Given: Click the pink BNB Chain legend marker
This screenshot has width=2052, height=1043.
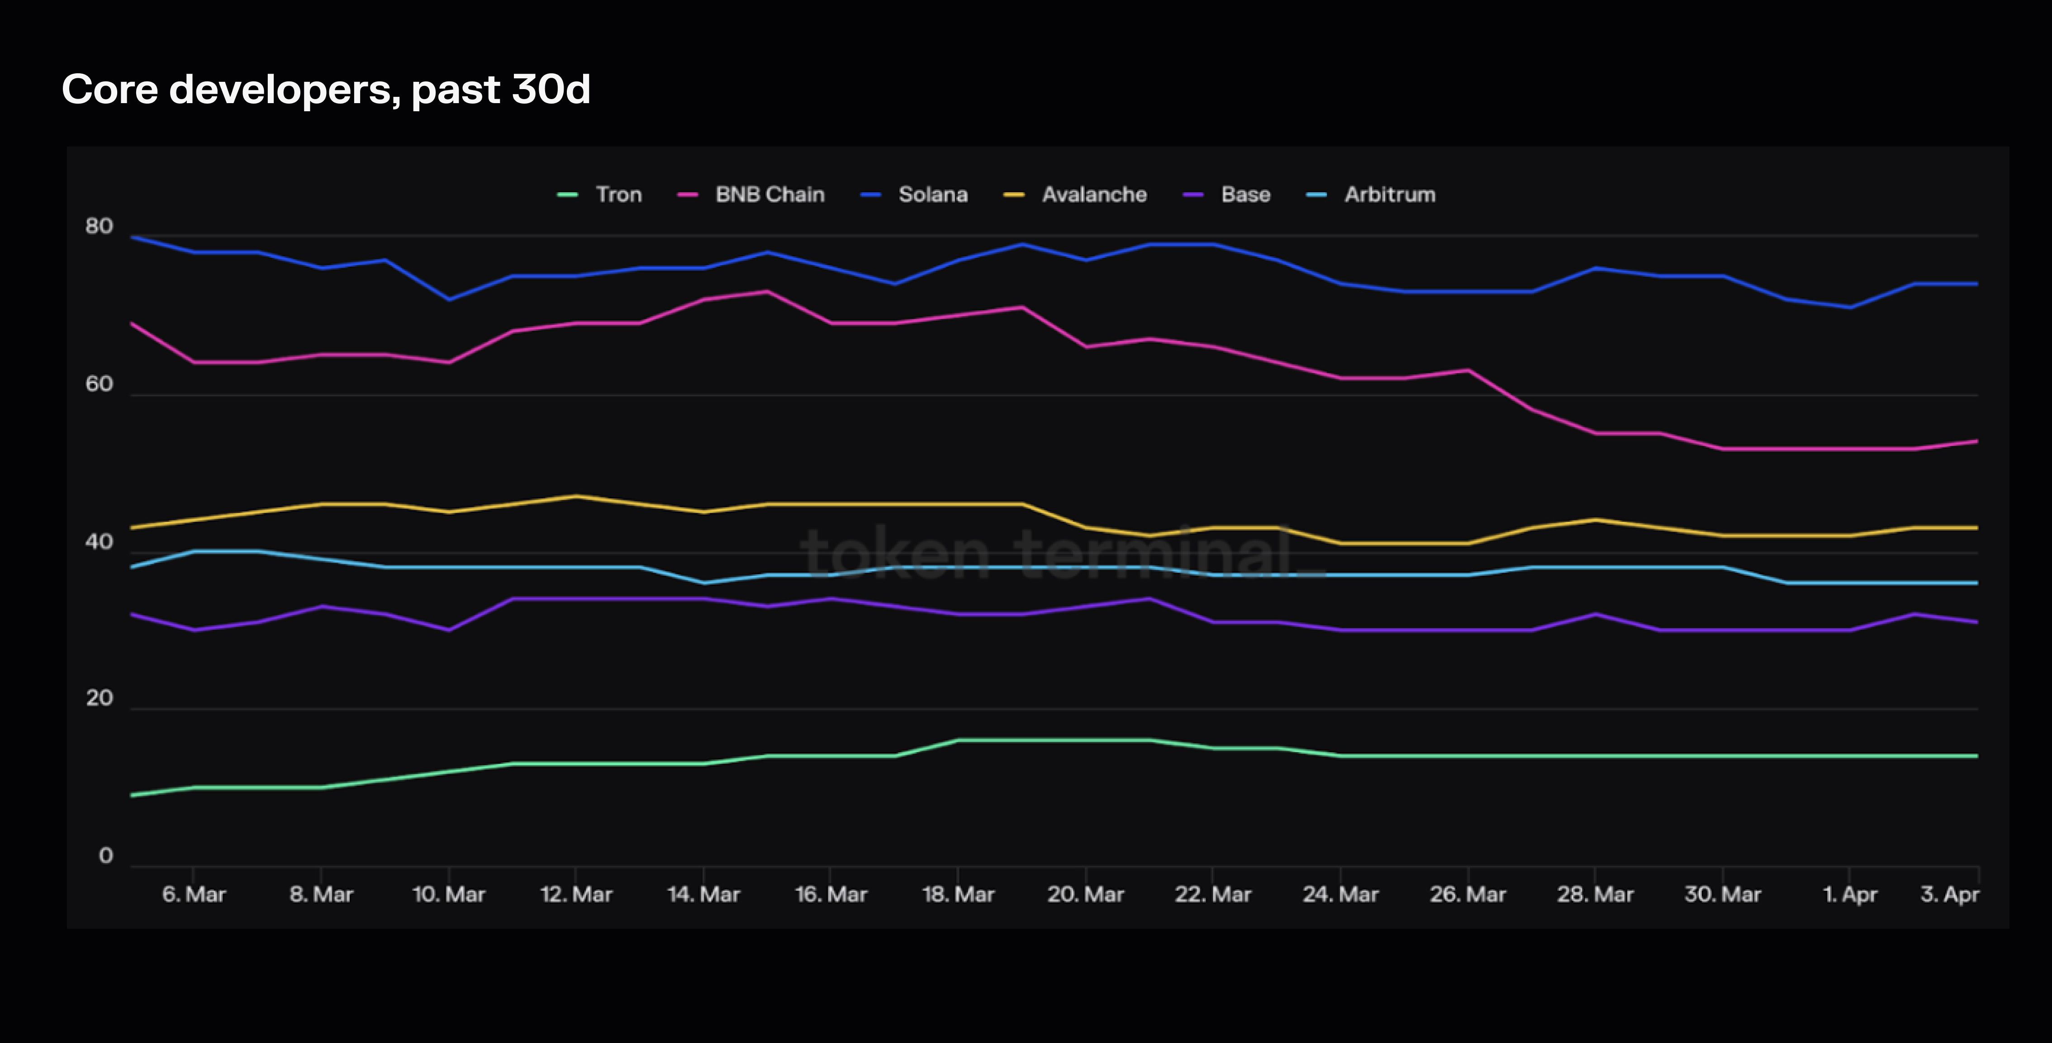Looking at the screenshot, I should click(687, 195).
